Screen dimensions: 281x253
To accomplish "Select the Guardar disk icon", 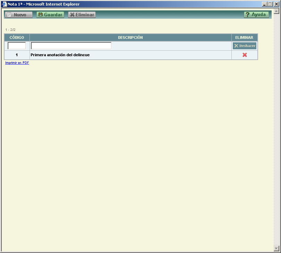I will pyautogui.click(x=41, y=15).
